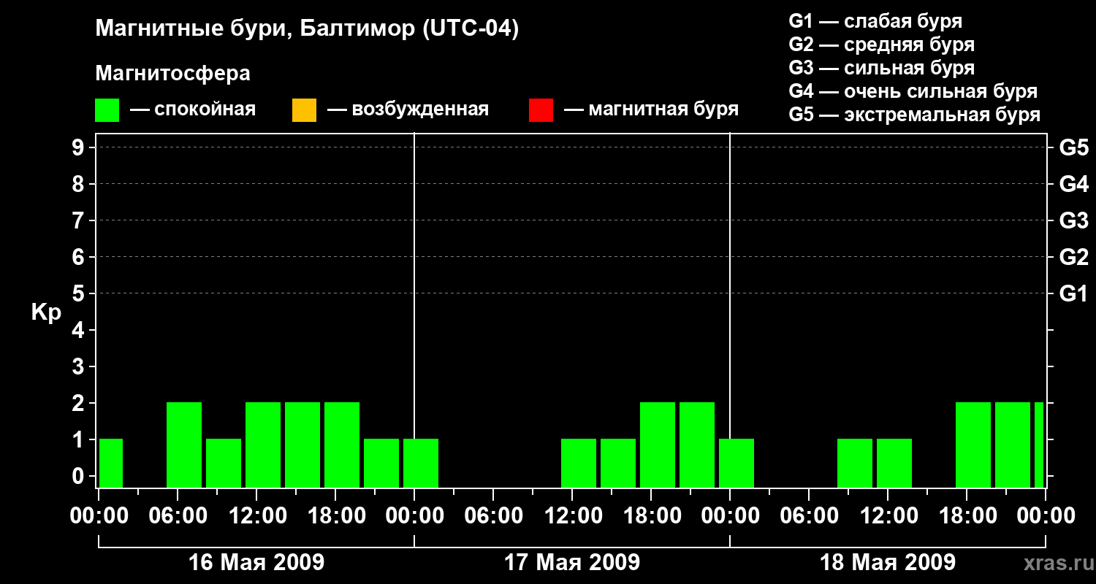Click the right-axis 'G4' label
This screenshot has width=1096, height=584.
[1074, 184]
